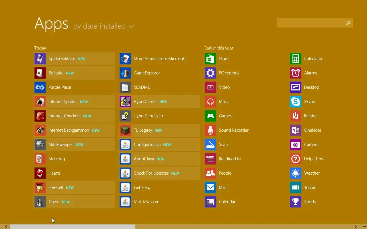Open More Games from Microsoft icon
The width and height of the screenshot is (367, 229).
125,59
